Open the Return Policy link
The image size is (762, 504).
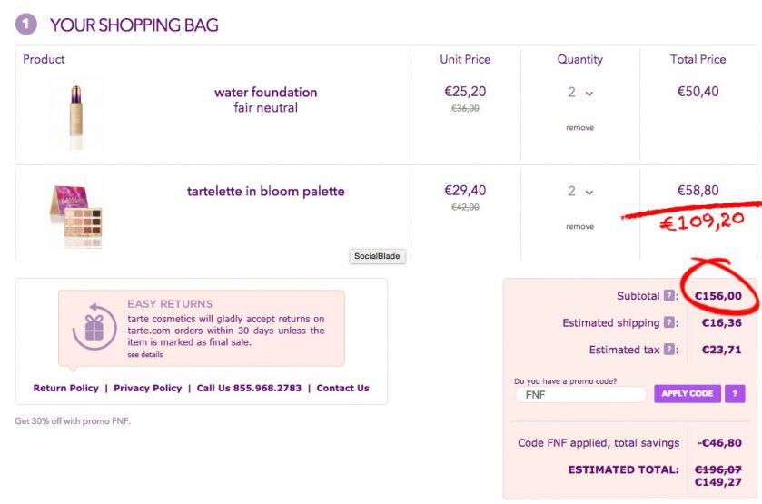point(65,389)
